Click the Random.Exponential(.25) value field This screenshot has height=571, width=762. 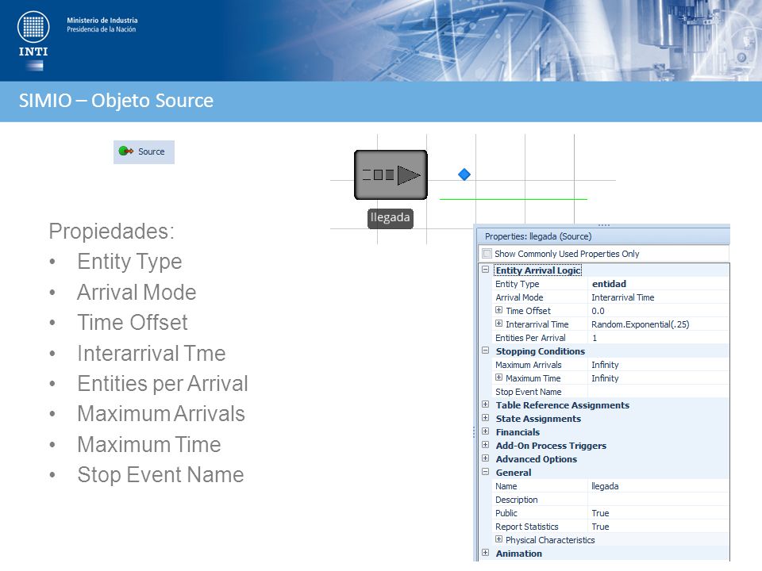tap(659, 324)
